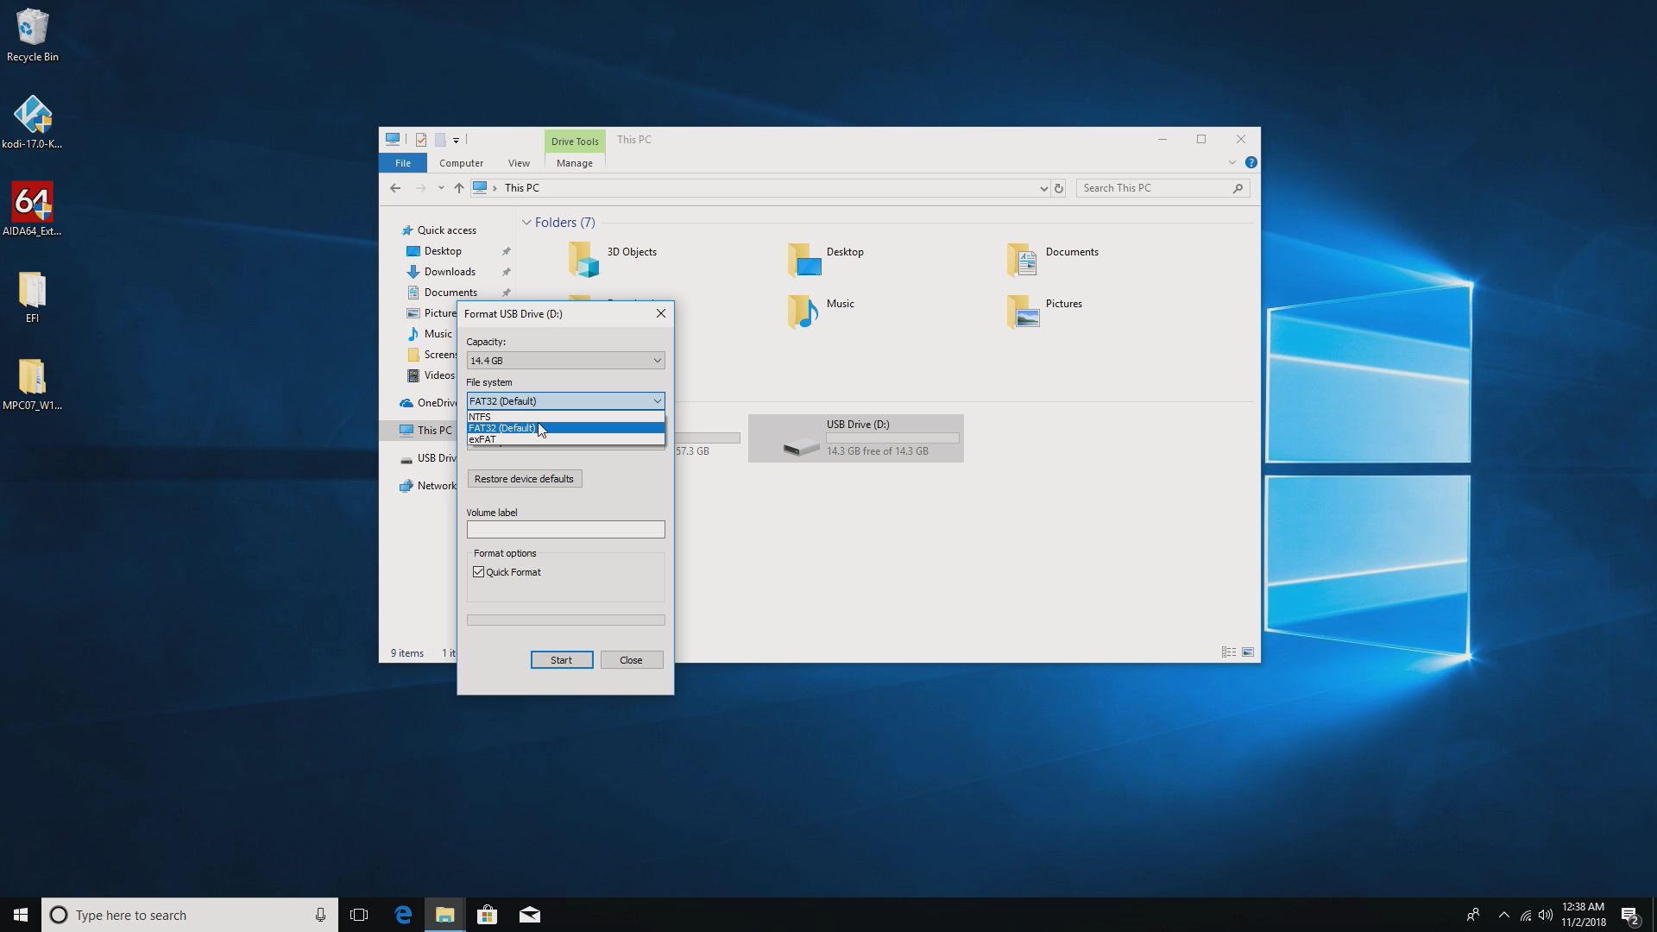Click the search magnifier icon in Explorer
1657x932 pixels.
[1238, 188]
